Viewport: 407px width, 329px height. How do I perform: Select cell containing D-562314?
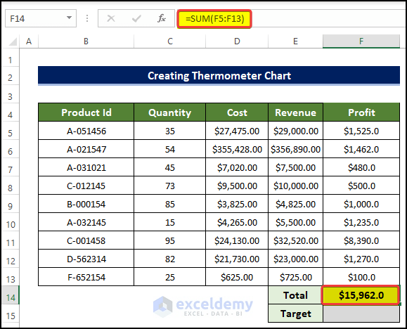[x=86, y=259]
